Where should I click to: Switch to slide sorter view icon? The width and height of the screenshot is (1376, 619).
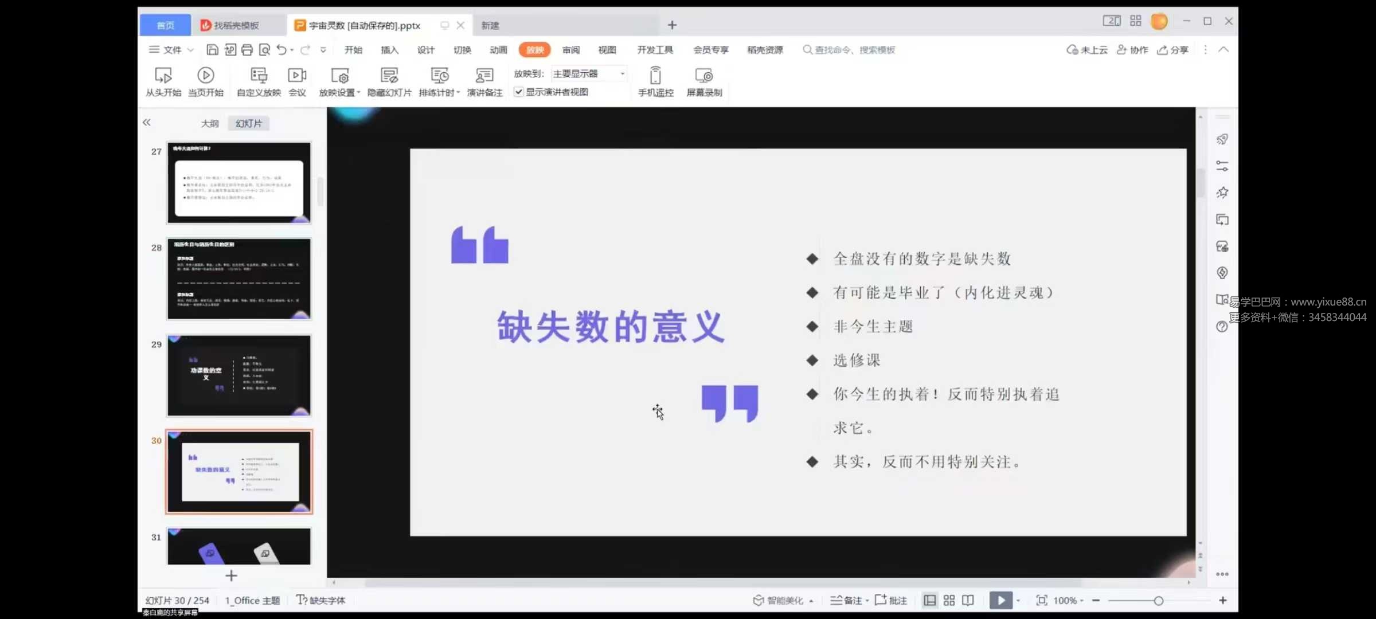click(x=949, y=600)
